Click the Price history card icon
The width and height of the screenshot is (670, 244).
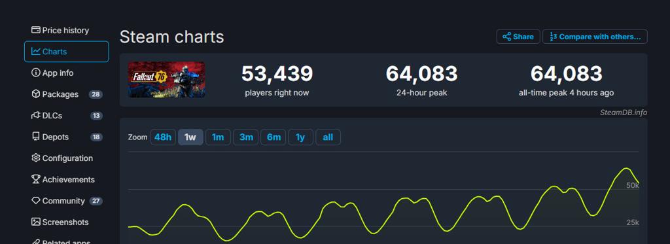36,30
